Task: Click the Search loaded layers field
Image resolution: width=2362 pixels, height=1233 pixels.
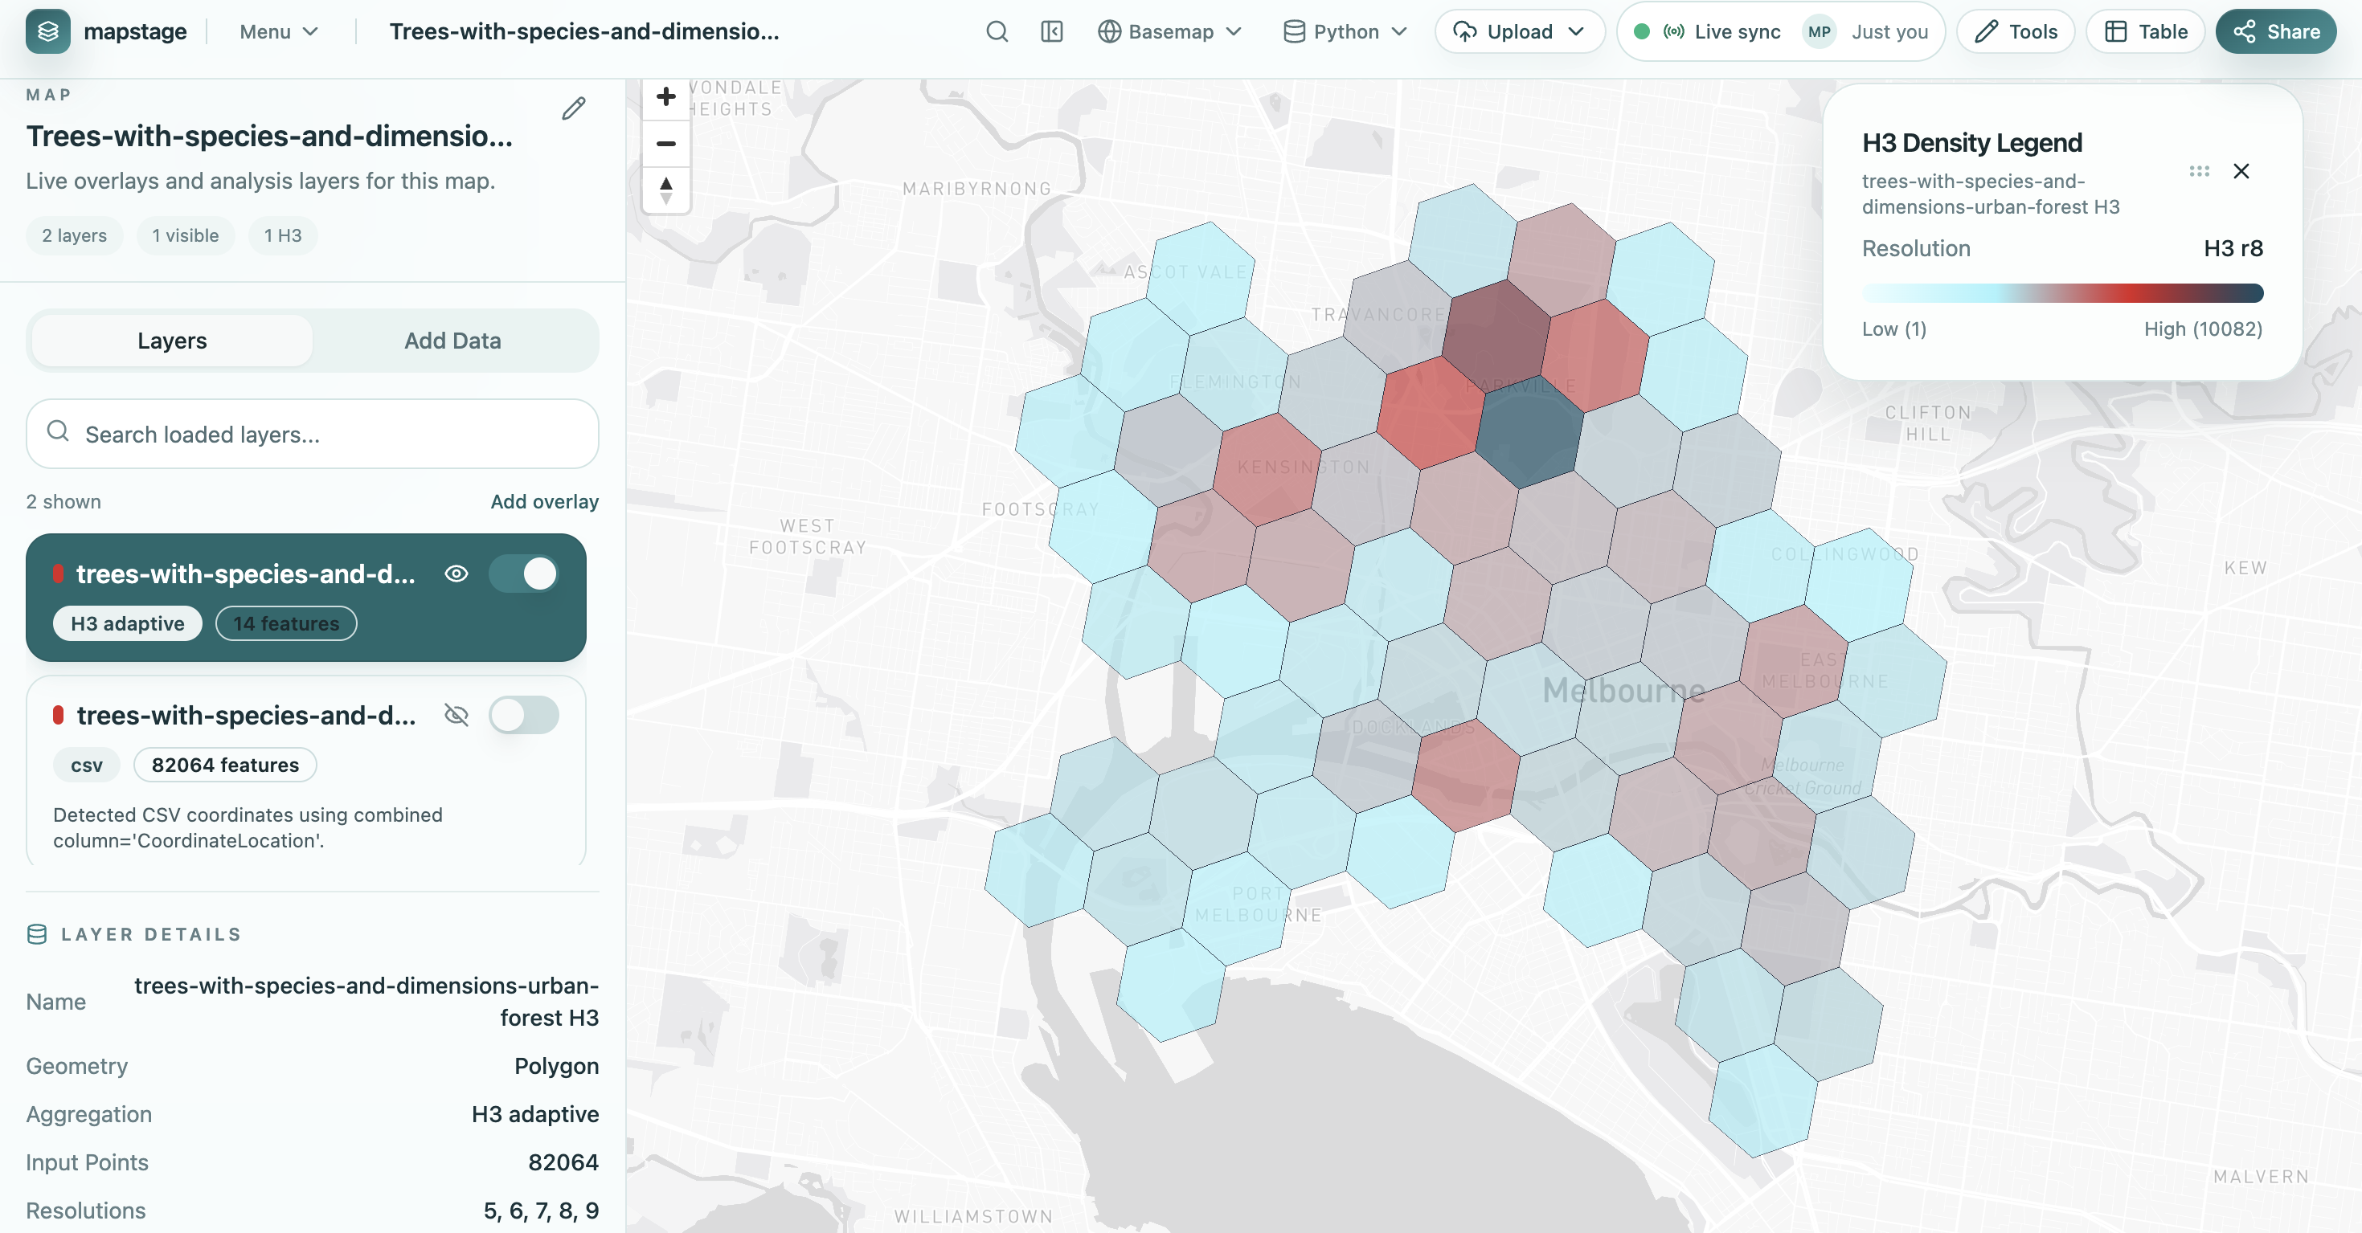Action: click(x=312, y=434)
